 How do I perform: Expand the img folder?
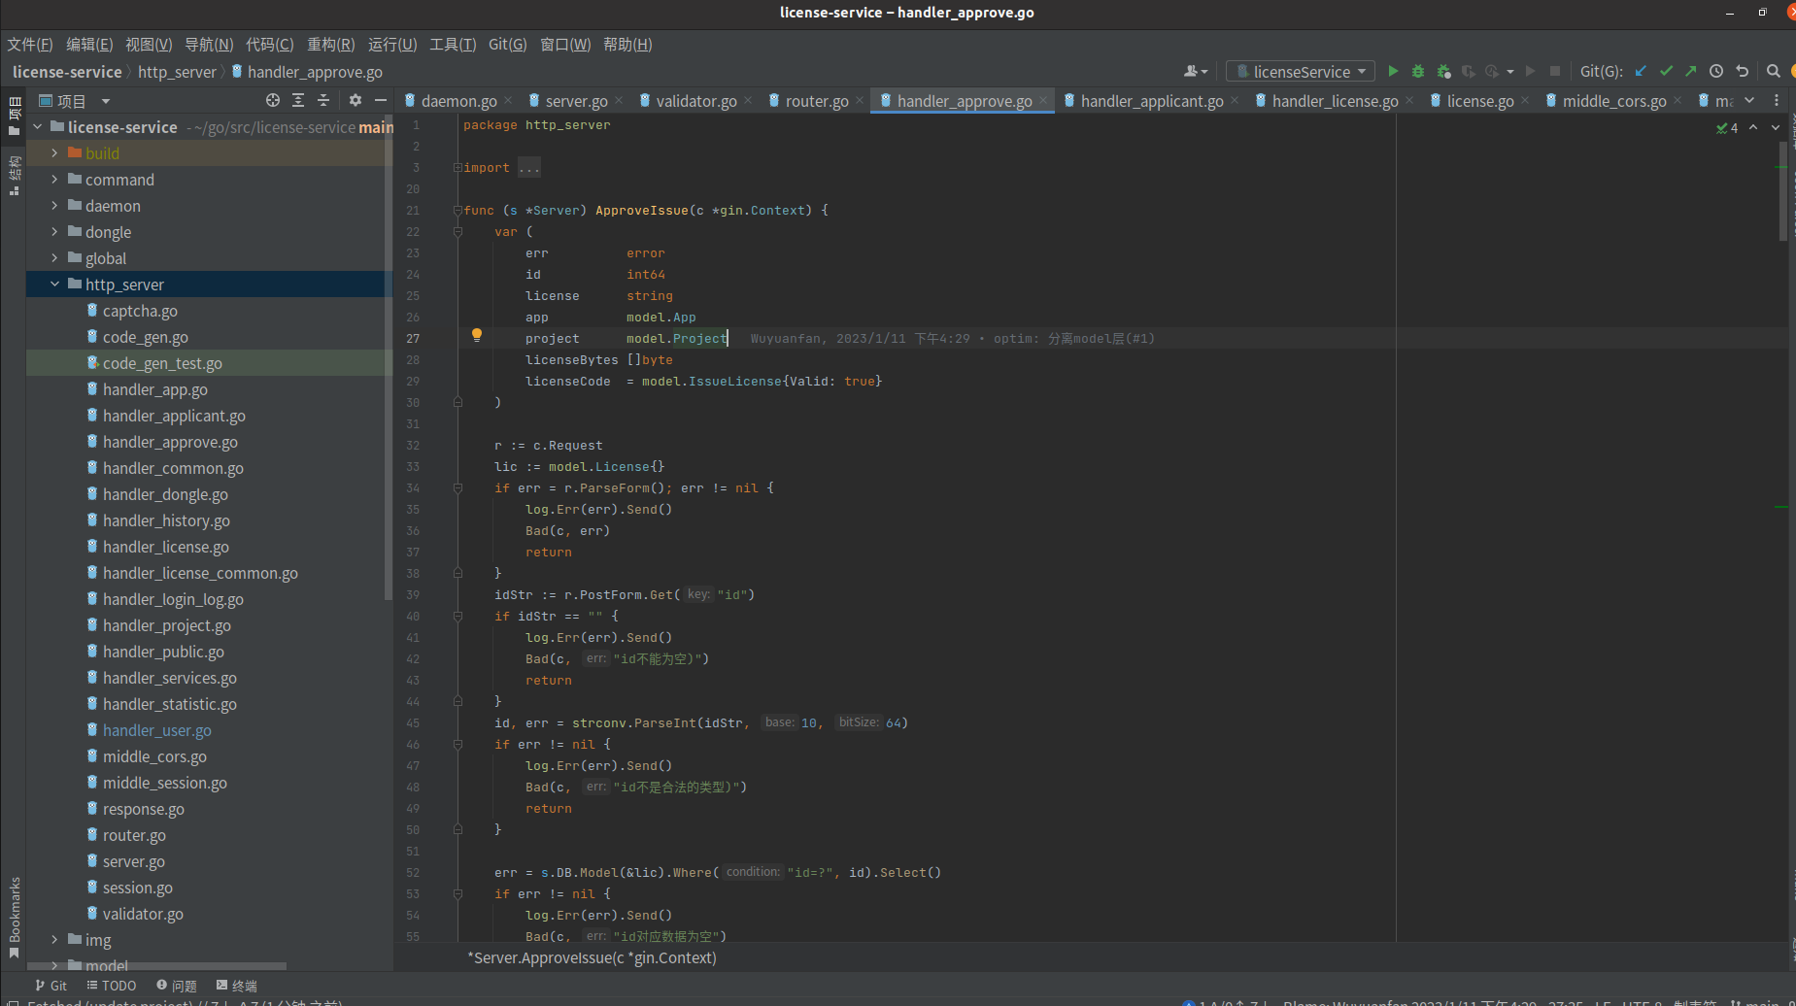pyautogui.click(x=54, y=940)
